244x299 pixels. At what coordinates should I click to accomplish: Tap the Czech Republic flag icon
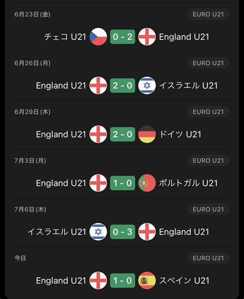click(x=98, y=37)
